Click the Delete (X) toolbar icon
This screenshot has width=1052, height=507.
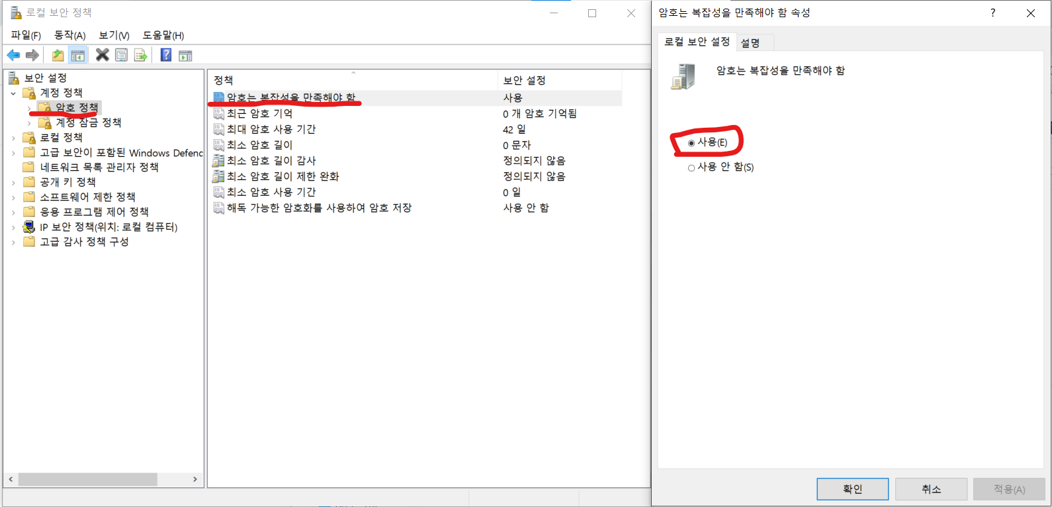tap(103, 55)
